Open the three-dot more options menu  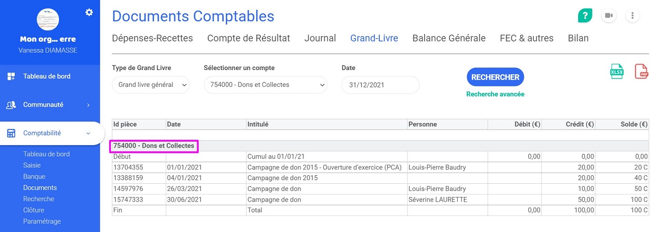tap(632, 16)
